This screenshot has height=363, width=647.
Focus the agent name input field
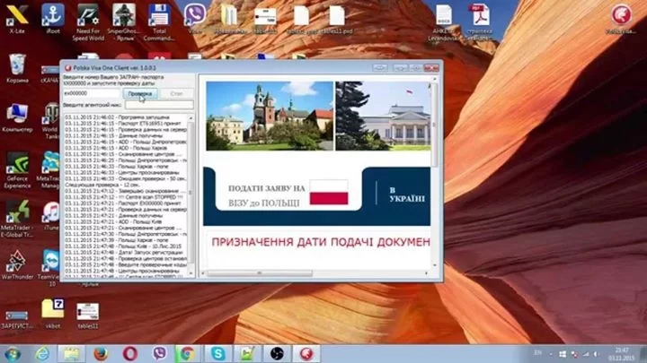click(x=158, y=105)
